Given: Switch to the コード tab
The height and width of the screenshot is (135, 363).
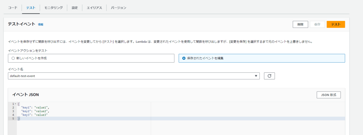Looking at the screenshot, I should click(x=13, y=8).
